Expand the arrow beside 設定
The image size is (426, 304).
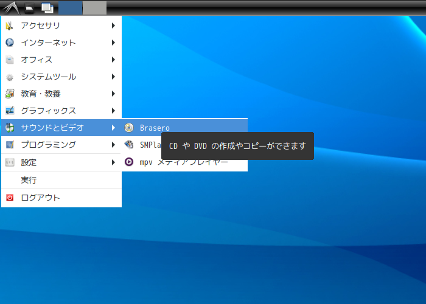(x=113, y=162)
